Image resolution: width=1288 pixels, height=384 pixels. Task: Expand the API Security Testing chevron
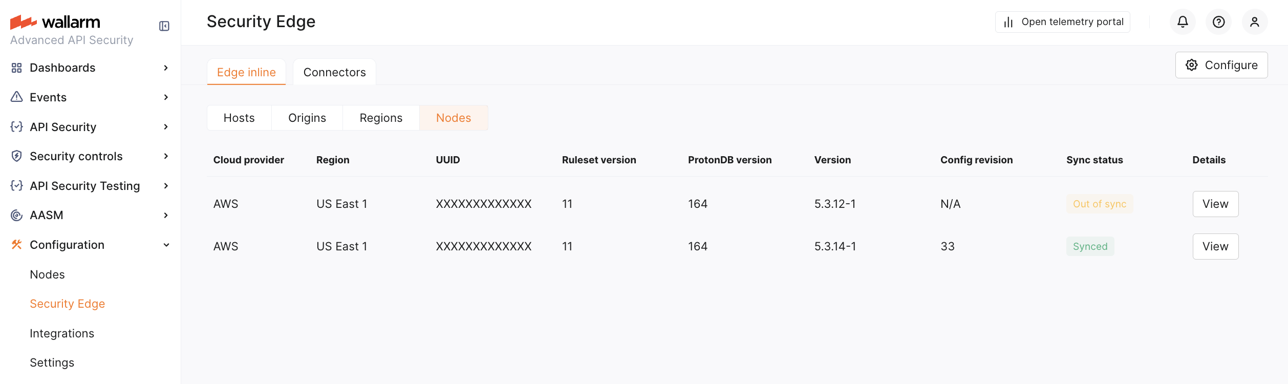[166, 186]
